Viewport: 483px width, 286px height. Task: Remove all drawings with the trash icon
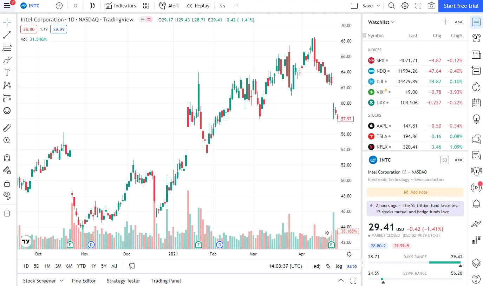click(x=7, y=213)
